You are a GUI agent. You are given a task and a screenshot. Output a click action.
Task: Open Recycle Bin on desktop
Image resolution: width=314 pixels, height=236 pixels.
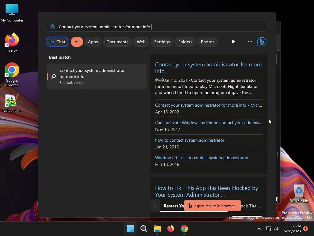pos(299,194)
